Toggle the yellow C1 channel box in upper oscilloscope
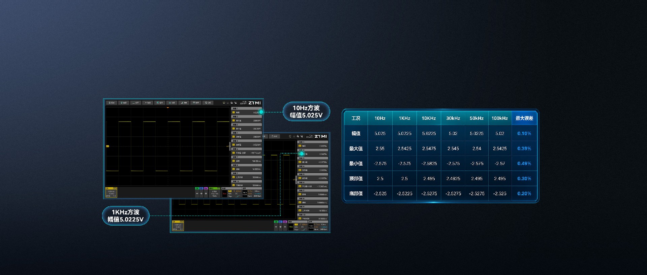Image resolution: width=647 pixels, height=275 pixels. (111, 192)
